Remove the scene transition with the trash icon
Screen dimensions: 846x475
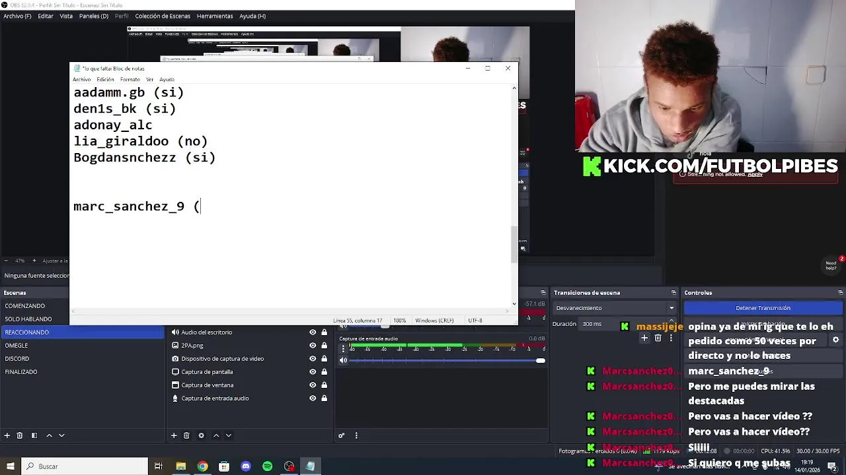pos(658,338)
